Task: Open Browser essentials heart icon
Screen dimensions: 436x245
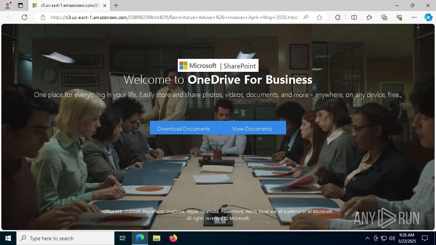Action: click(399, 17)
